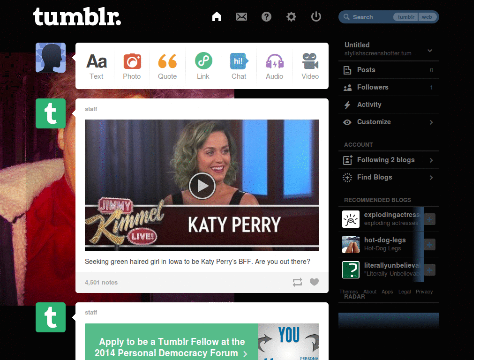Follow explodingactress with plus button
Screen dimensions: 480x360
click(429, 219)
